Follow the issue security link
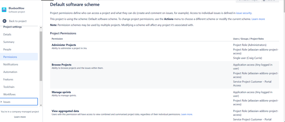The image size is (285, 122). (244, 13)
